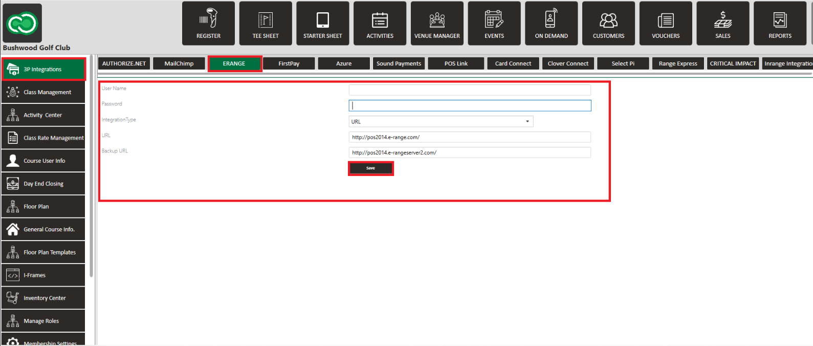Screen dimensions: 813x346
Task: Open Inventory Center in sidebar
Action: point(43,298)
